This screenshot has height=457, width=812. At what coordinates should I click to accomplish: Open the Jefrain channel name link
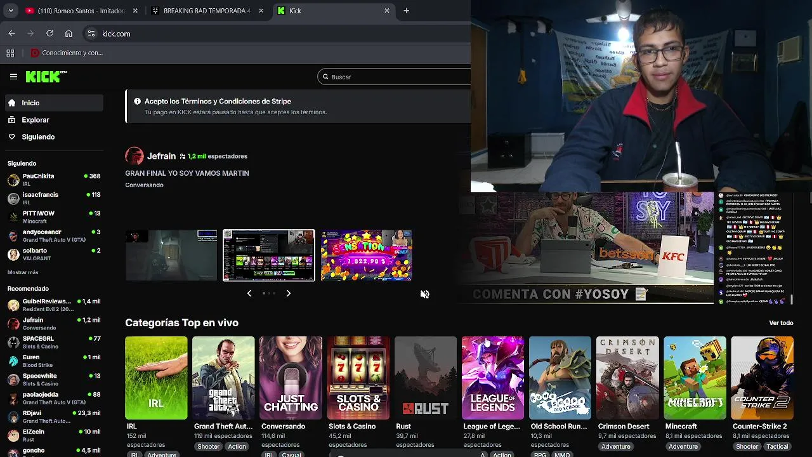point(161,156)
